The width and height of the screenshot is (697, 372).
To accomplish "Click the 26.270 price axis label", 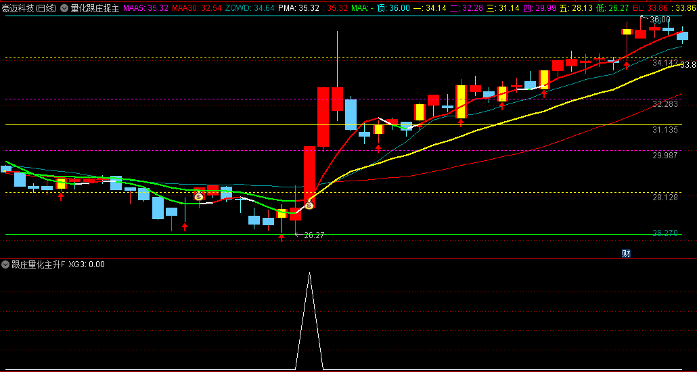I will (x=665, y=233).
